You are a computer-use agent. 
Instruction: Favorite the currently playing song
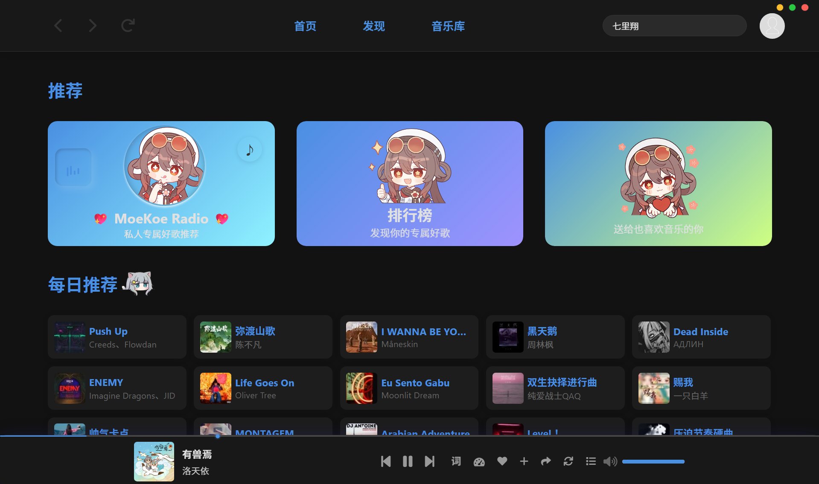click(x=501, y=461)
